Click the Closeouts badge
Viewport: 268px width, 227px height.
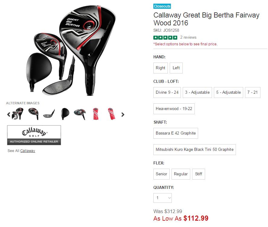click(162, 6)
